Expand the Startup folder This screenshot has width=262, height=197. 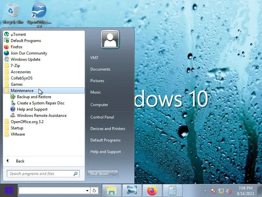point(44,128)
